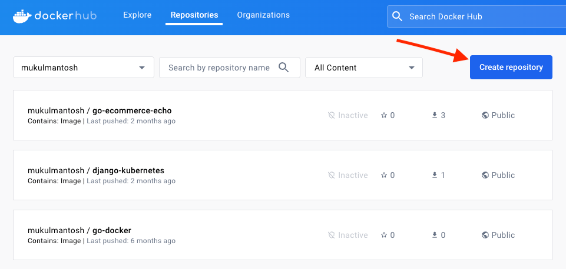Click the Inactive scan icon for go-docker
566x269 pixels.
tap(332, 236)
